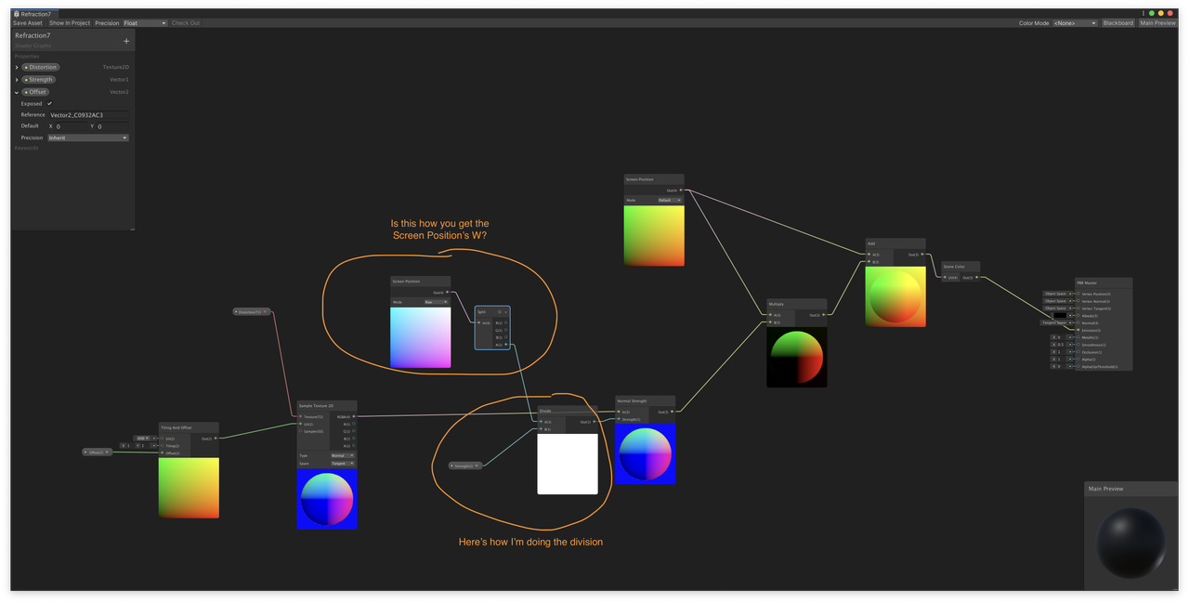The height and width of the screenshot is (603, 1189).
Task: Click the Texture(T2) input port
Action: click(300, 416)
